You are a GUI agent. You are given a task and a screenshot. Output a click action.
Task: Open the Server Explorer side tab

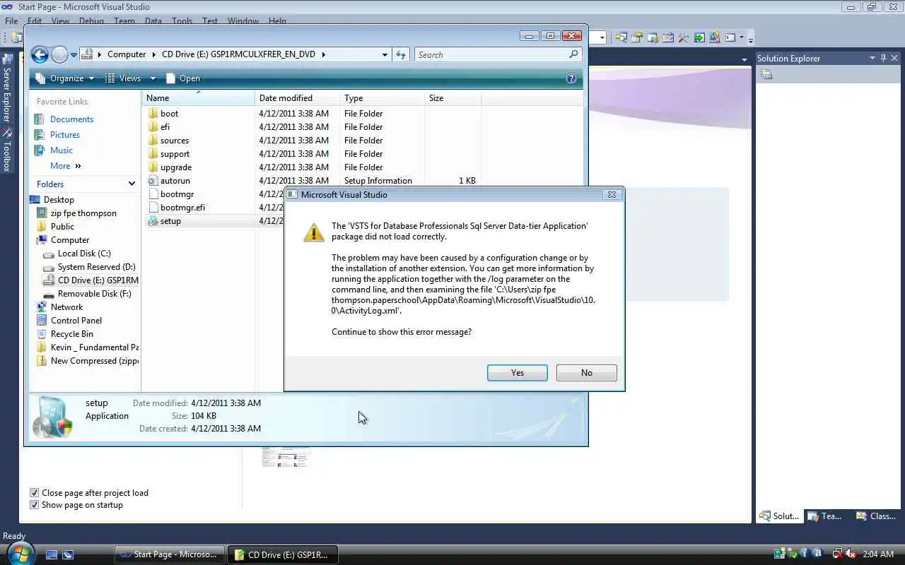(6, 90)
